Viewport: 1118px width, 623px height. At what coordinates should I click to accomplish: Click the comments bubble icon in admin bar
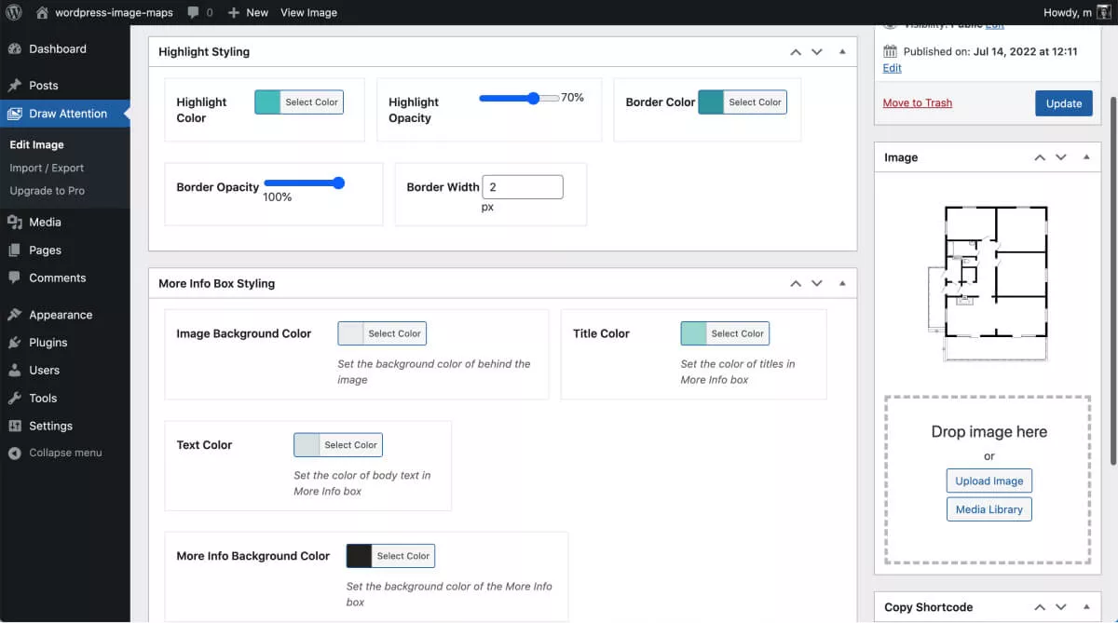click(x=192, y=12)
